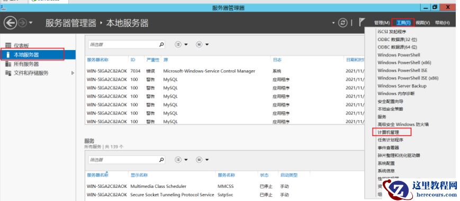
Task: Open 计算机管理 from tools menu
Action: point(388,132)
